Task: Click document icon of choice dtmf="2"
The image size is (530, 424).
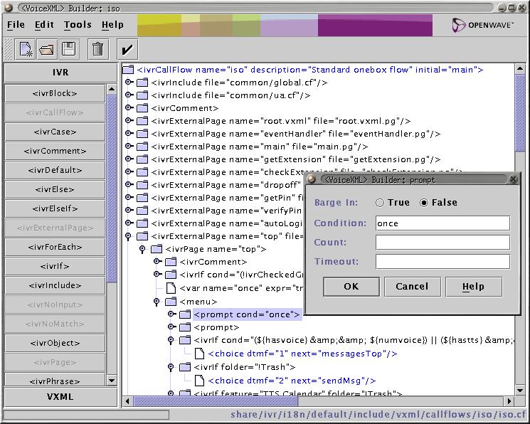Action: click(199, 381)
